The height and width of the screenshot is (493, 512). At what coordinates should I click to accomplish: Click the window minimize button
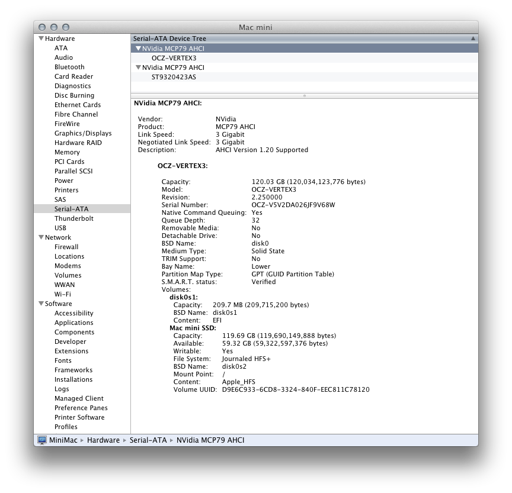tap(54, 27)
